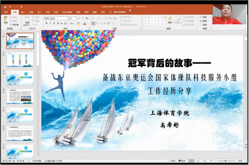
Task: Click the zoom slider in status bar
Action: tap(225, 161)
